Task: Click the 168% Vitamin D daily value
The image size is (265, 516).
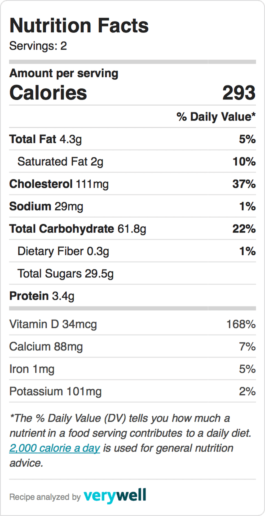Action: pos(241,324)
